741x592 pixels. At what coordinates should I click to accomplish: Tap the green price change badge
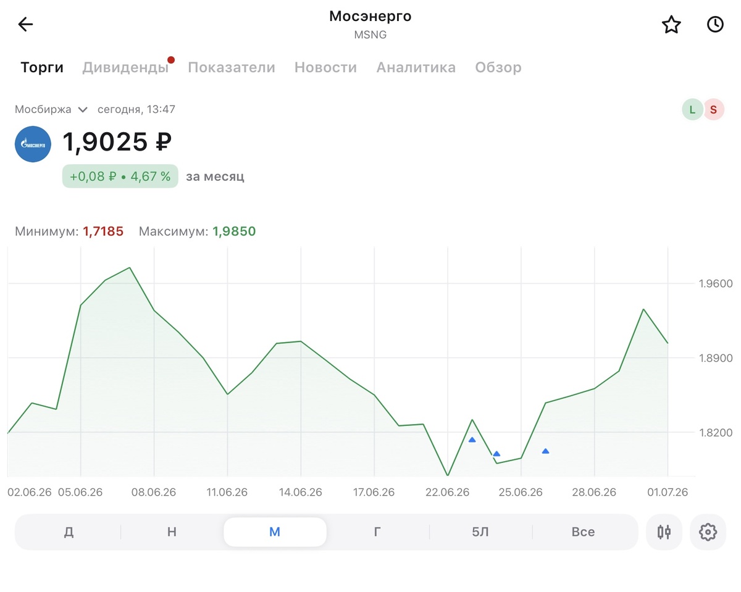click(120, 177)
